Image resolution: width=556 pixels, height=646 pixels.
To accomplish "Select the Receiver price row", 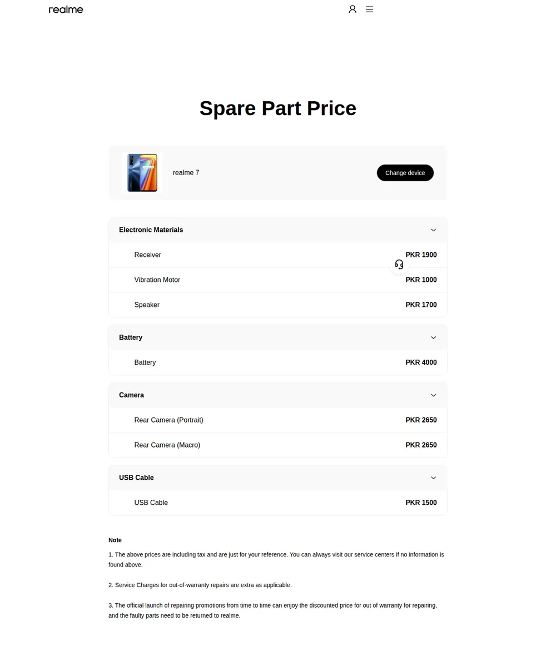I will click(278, 255).
